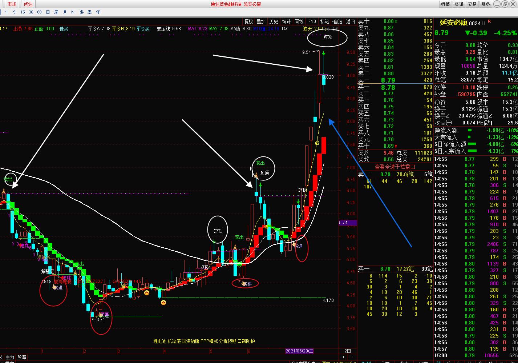Viewport: 518px width, 363px height.
Task: Click the plus zoom-in chart button
Action: tap(343, 357)
